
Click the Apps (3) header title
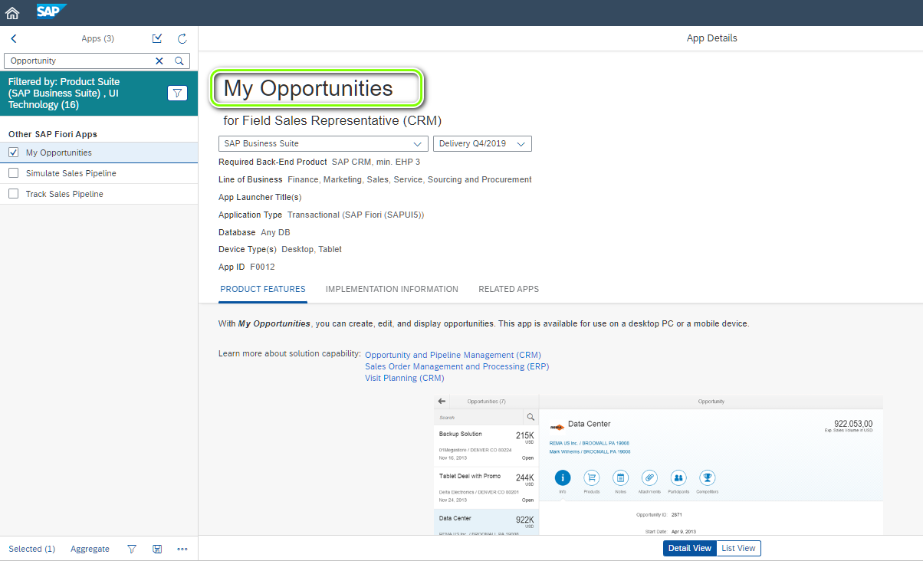97,38
